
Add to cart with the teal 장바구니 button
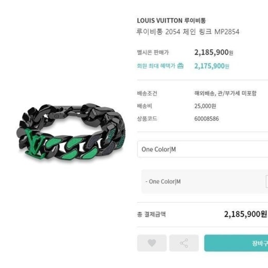(236, 243)
